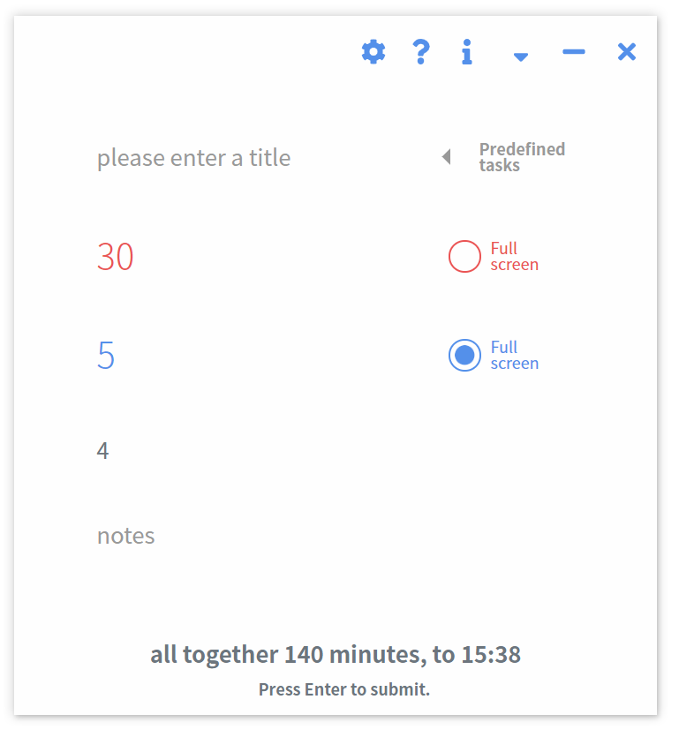Open the info icon about page

[x=466, y=52]
